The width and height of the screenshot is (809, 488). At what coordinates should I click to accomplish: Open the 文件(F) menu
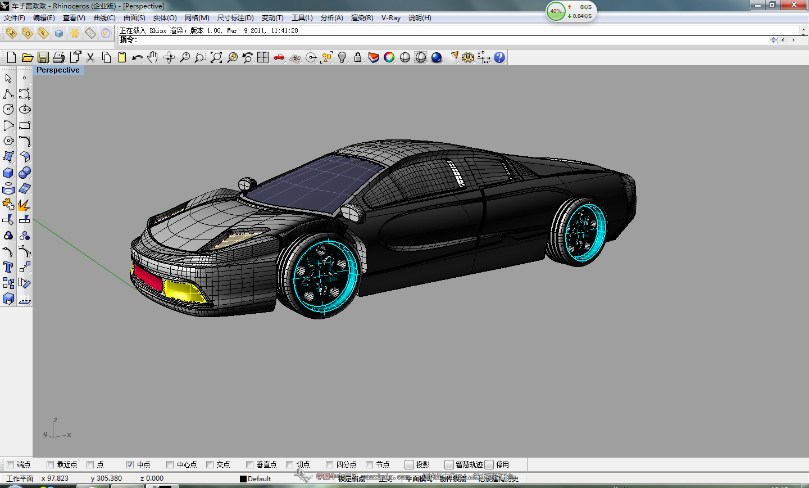pyautogui.click(x=15, y=18)
